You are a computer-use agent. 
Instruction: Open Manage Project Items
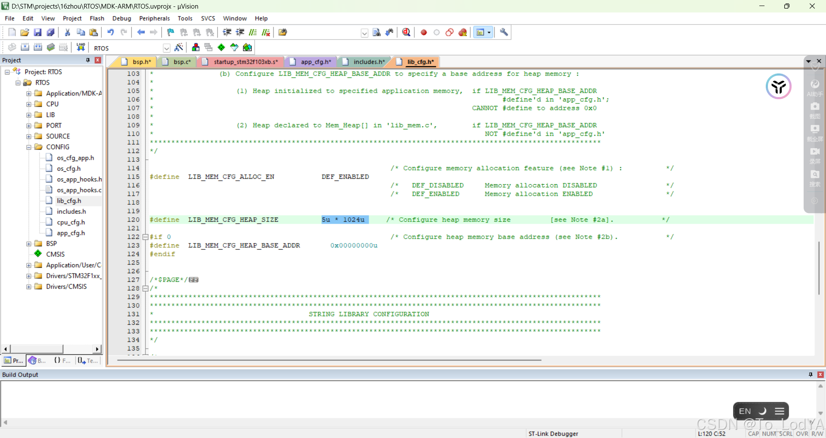196,47
